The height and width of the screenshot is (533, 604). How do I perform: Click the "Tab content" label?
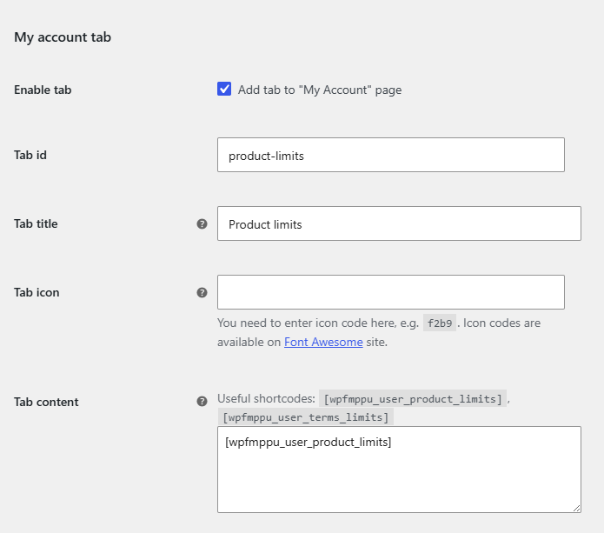tap(46, 402)
